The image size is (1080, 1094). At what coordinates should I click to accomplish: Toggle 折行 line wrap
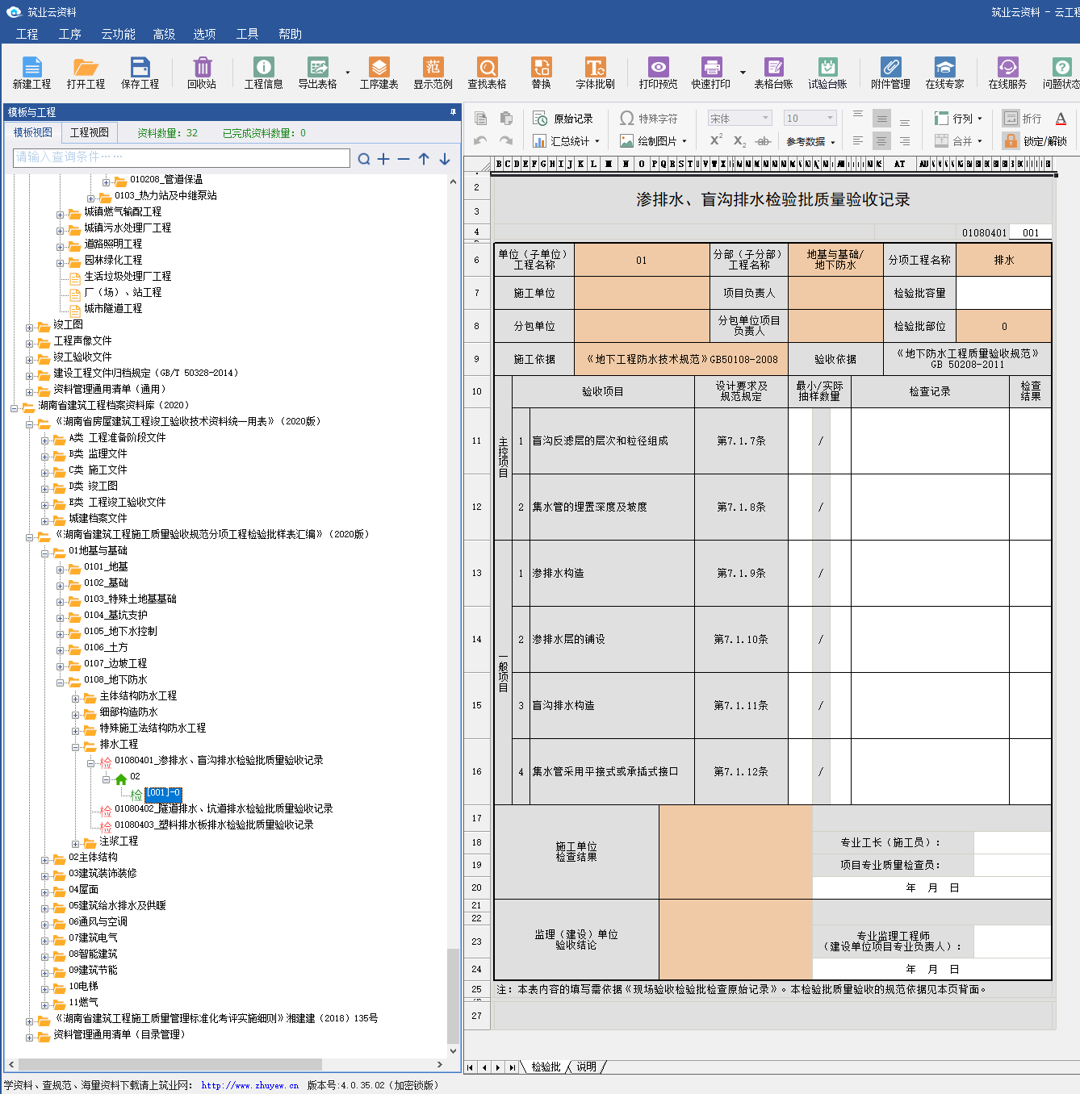tap(1022, 119)
